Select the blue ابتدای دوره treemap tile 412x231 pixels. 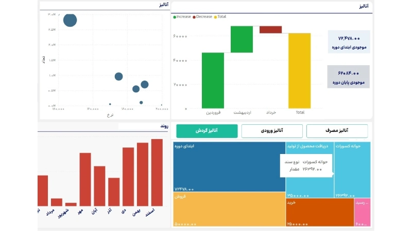click(229, 167)
